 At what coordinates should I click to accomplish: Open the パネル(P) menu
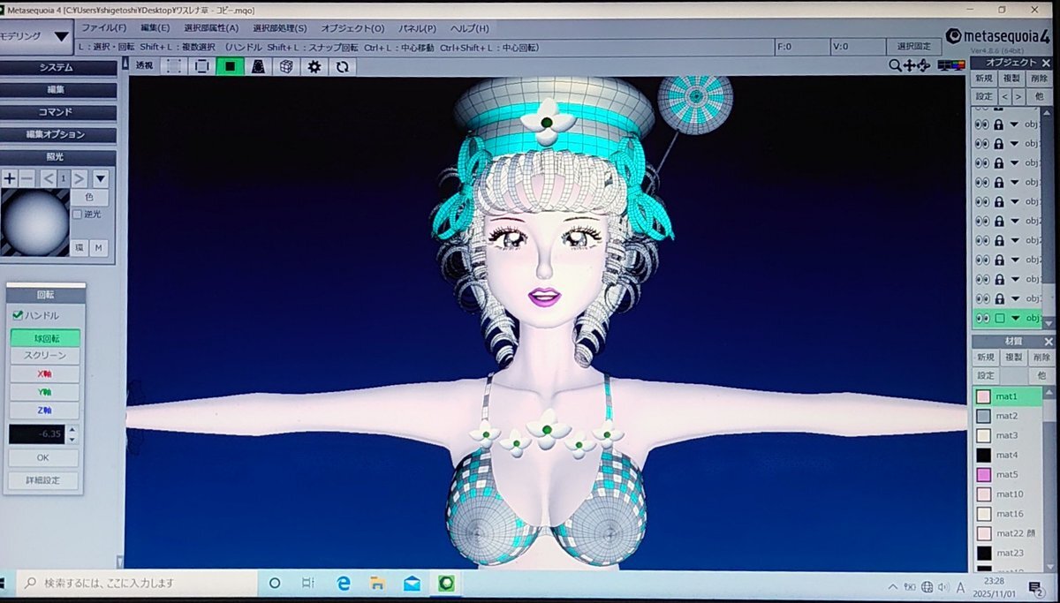pyautogui.click(x=417, y=28)
